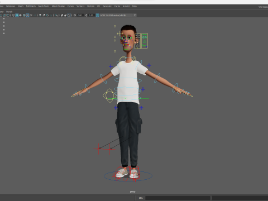Select the light blue chest ring control

[x=128, y=80]
